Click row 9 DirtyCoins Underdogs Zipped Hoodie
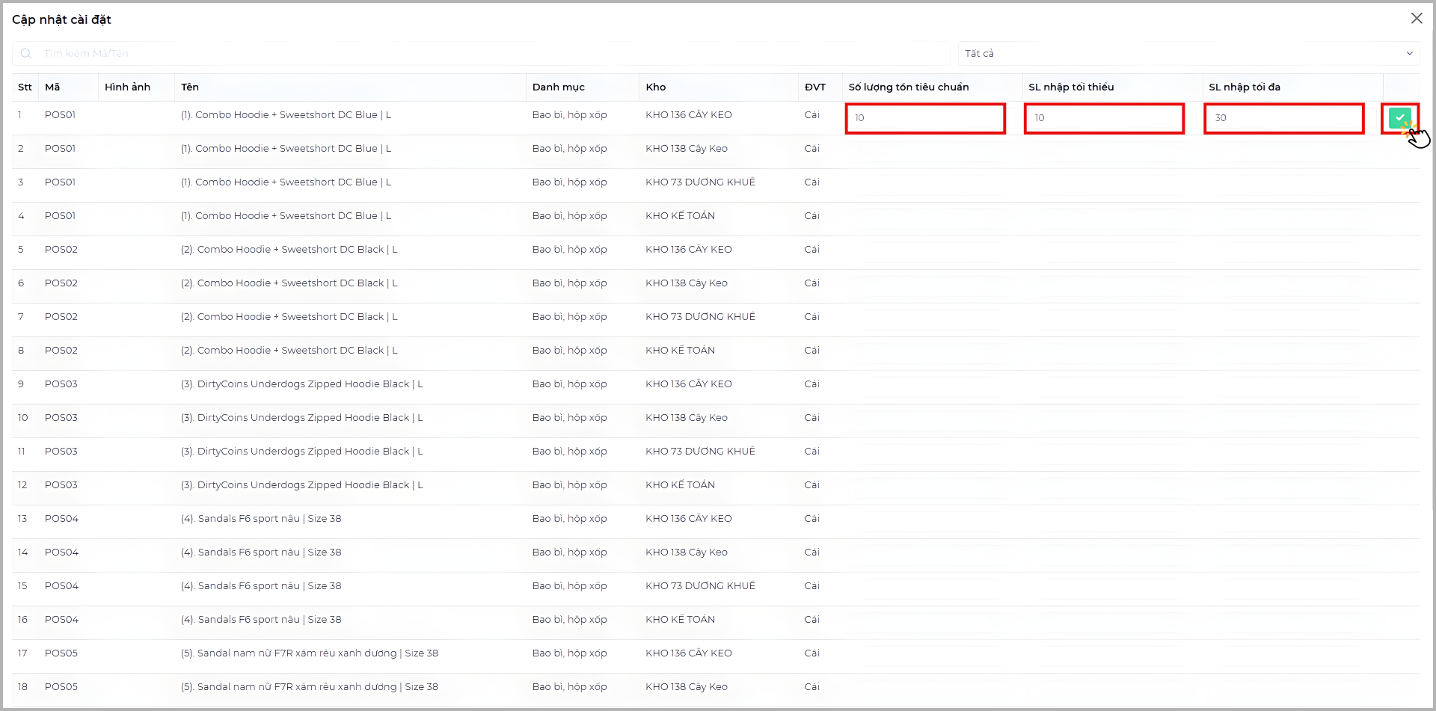 pyautogui.click(x=301, y=384)
